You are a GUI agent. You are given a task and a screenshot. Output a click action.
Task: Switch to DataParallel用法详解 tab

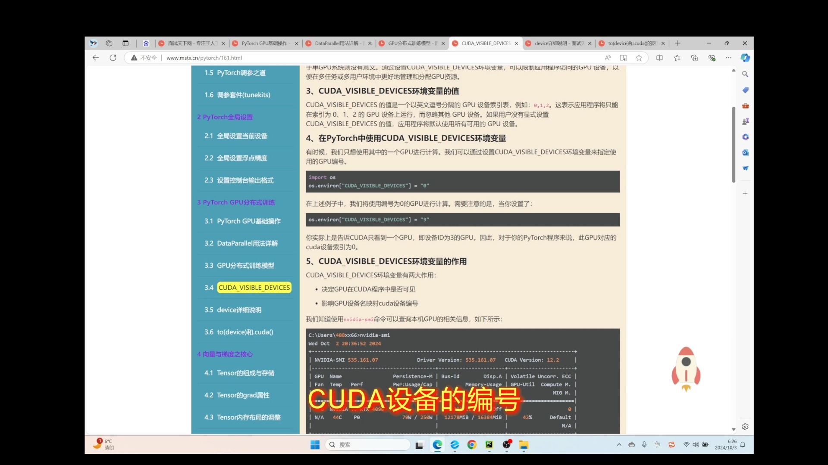point(336,43)
